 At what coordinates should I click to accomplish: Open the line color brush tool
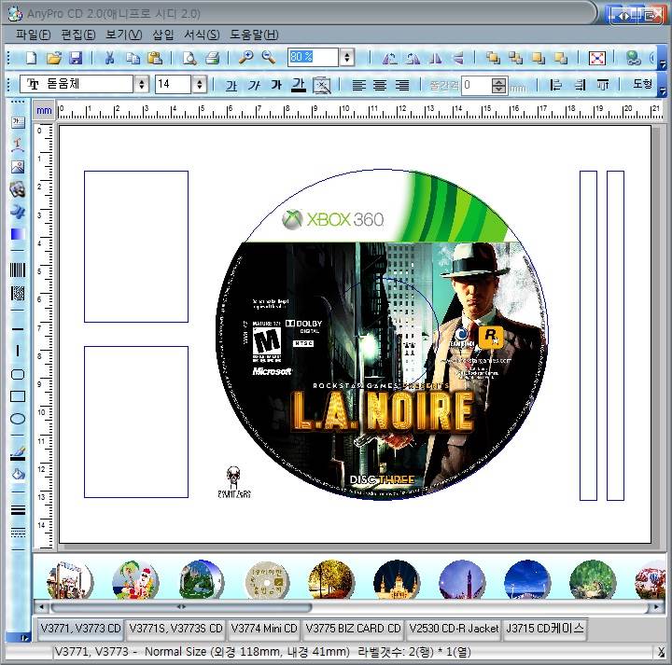[18, 454]
